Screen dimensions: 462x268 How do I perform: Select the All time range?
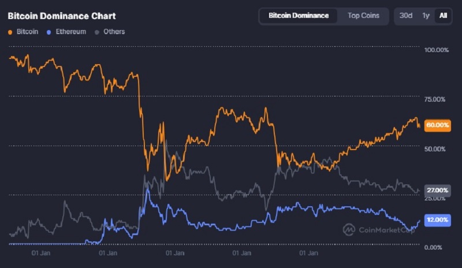[443, 16]
